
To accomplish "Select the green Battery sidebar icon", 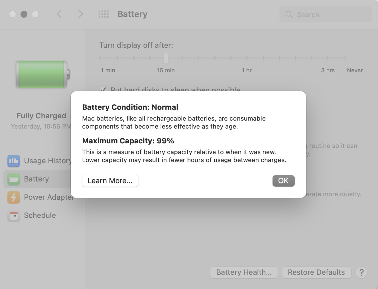I will pos(14,179).
